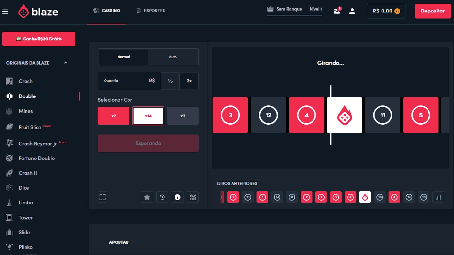Viewport: 454px width, 255px height.
Task: Click the black 12 roulette tile
Action: 268,115
